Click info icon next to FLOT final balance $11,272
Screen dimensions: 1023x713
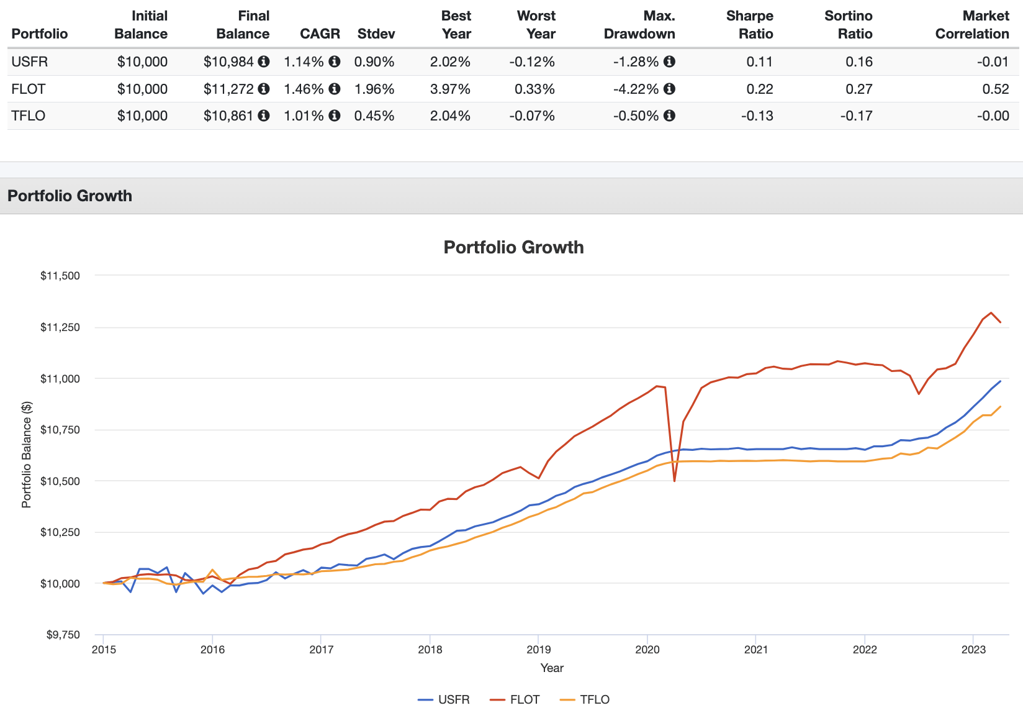click(x=264, y=89)
